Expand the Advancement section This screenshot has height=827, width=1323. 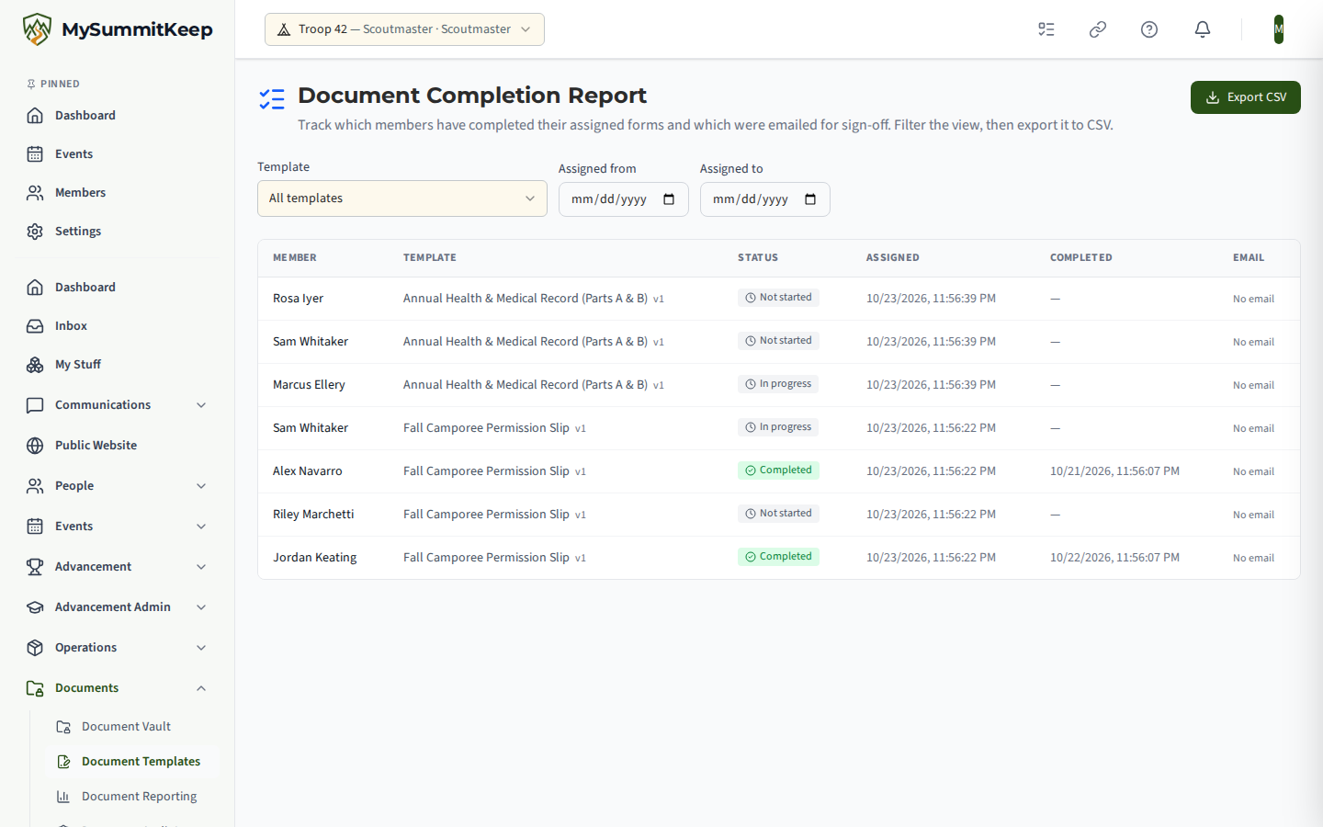[117, 567]
